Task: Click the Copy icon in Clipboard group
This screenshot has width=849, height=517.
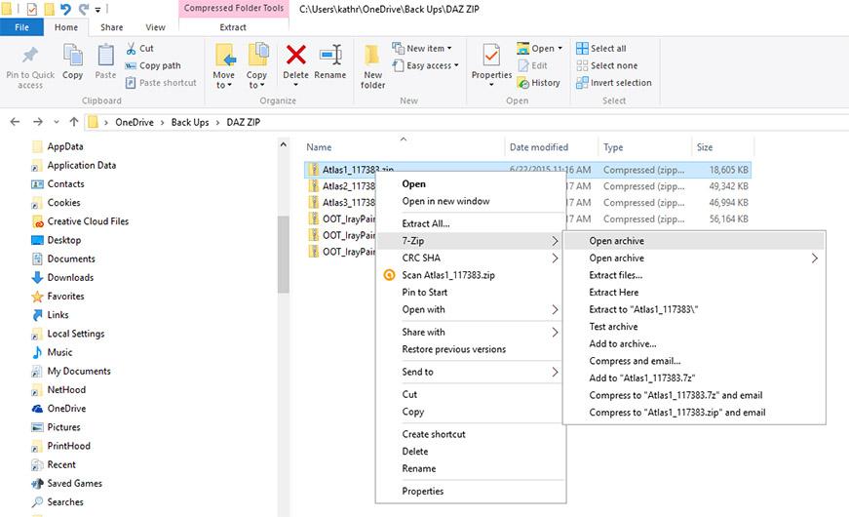Action: point(72,56)
